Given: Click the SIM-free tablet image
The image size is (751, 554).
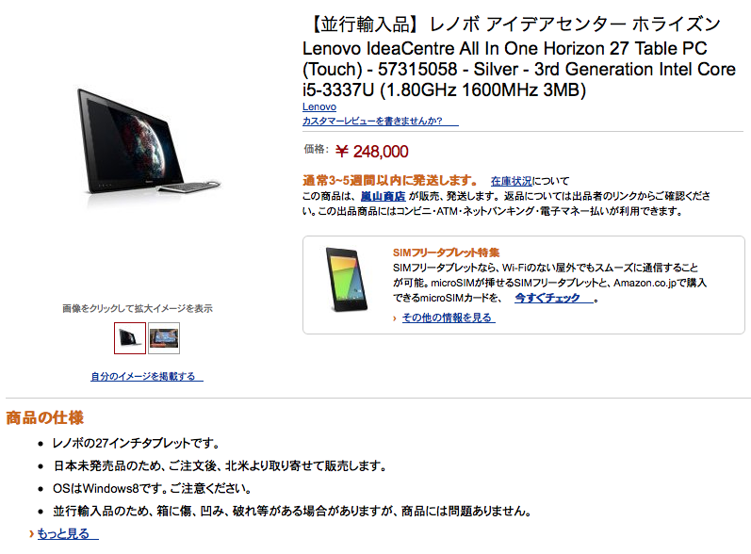Looking at the screenshot, I should tap(347, 279).
